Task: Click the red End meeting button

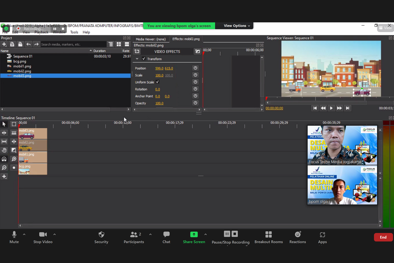Action: coord(383,237)
